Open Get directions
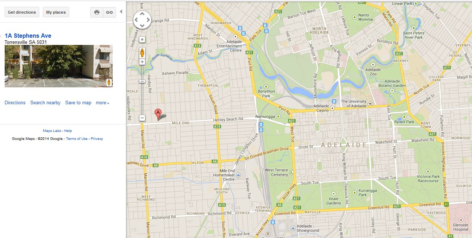This screenshot has height=238, width=472. point(22,12)
